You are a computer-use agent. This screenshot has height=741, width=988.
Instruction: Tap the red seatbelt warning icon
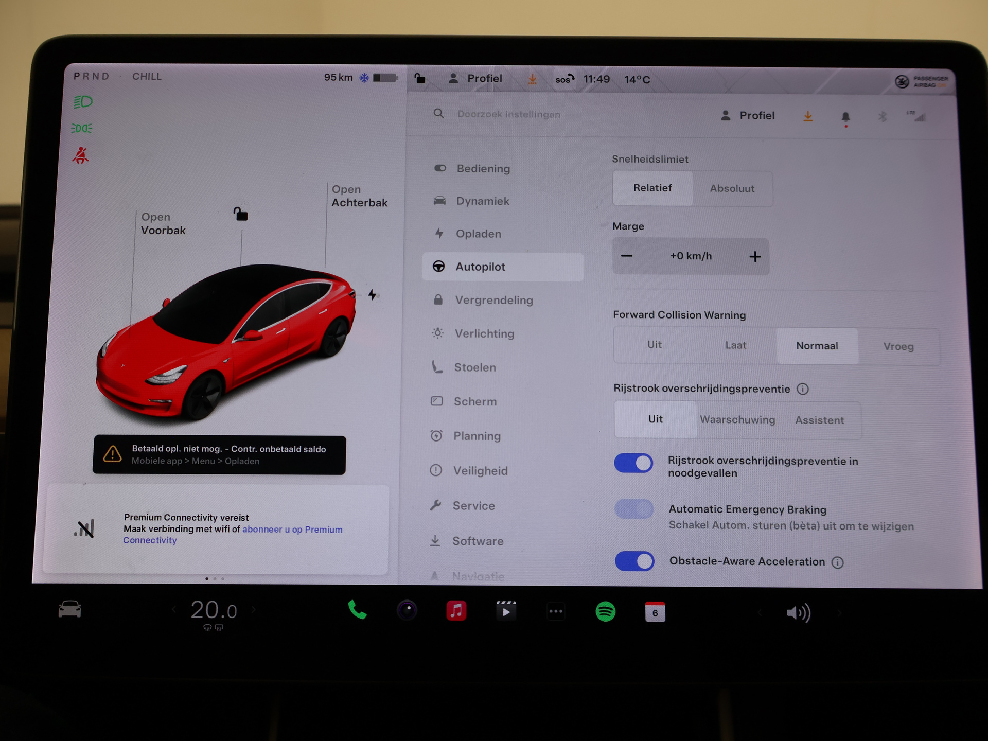[x=80, y=155]
